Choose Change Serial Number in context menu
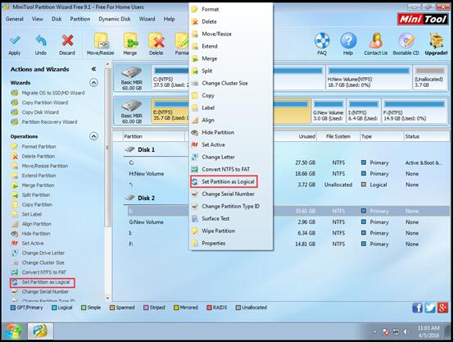 coord(231,194)
